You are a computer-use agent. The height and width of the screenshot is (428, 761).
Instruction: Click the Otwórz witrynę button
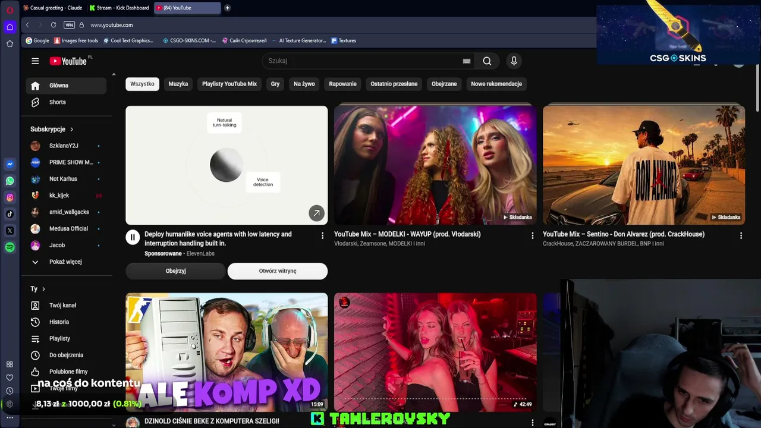click(x=278, y=271)
